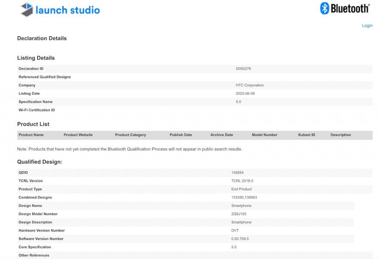
Task: Click the Listing Details heading
Action: coord(36,58)
